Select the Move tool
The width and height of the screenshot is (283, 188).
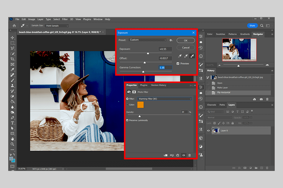coord(12,38)
